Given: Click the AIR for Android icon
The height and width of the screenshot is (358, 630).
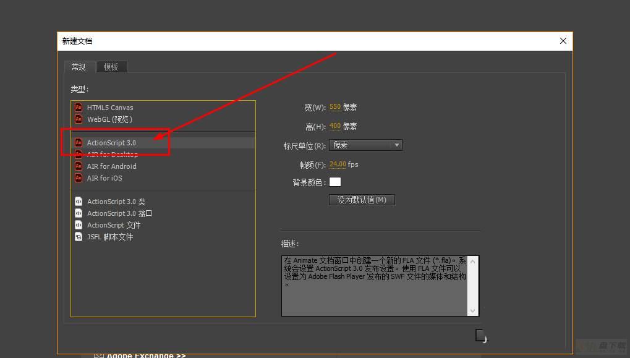Looking at the screenshot, I should [79, 166].
